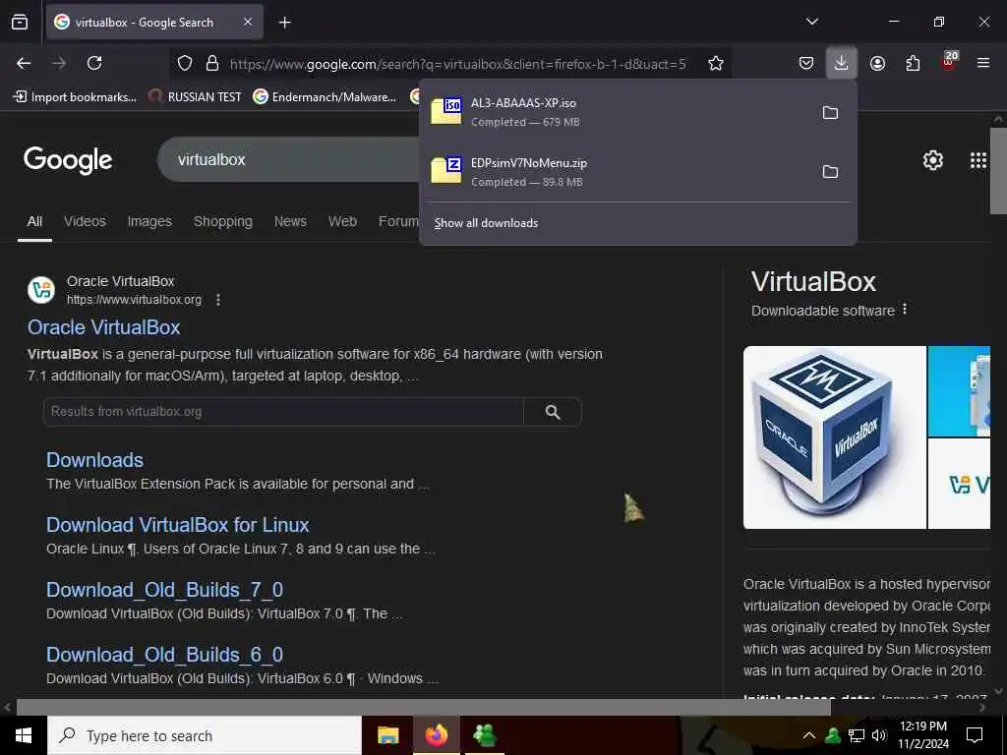Close the virtualbox Google Search tab

point(248,23)
